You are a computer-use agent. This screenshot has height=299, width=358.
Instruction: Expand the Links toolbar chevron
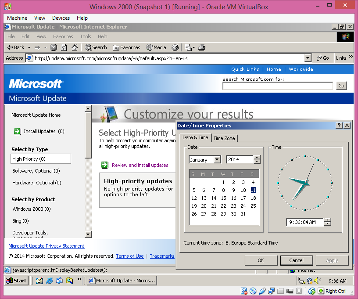pyautogui.click(x=351, y=57)
